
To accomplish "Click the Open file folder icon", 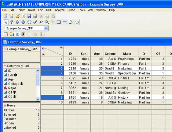I will (x=17, y=16).
